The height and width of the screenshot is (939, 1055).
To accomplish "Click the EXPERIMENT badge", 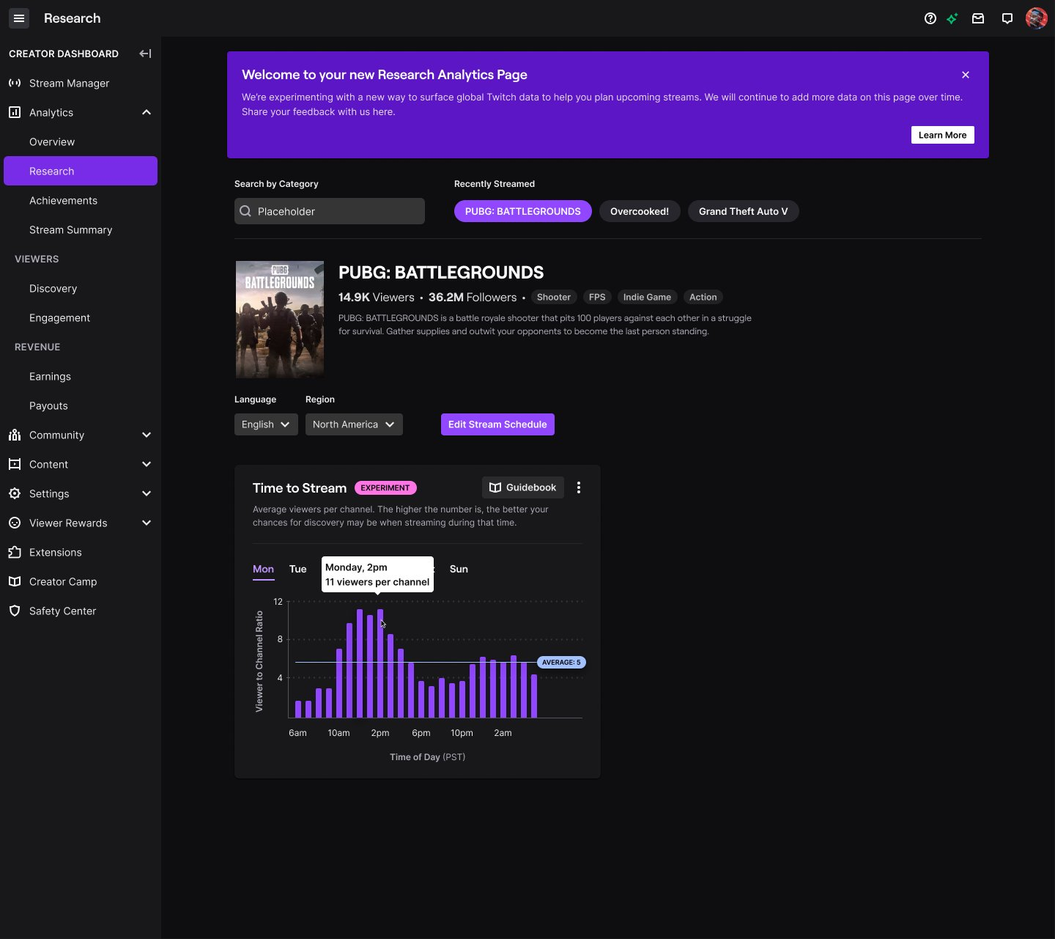I will click(385, 487).
